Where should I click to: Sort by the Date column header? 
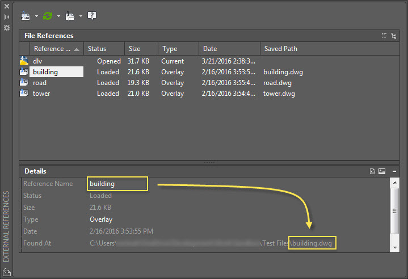click(x=229, y=49)
